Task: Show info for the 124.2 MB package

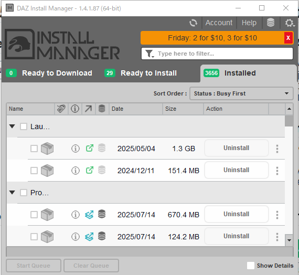Action: click(x=76, y=237)
